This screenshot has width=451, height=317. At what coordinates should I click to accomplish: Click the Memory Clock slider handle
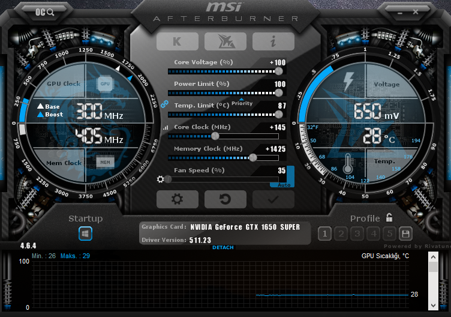click(x=253, y=157)
